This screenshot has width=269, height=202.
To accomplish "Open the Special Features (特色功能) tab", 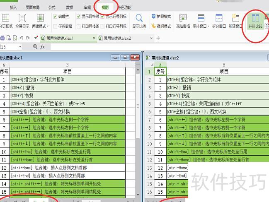I will click(x=125, y=7).
